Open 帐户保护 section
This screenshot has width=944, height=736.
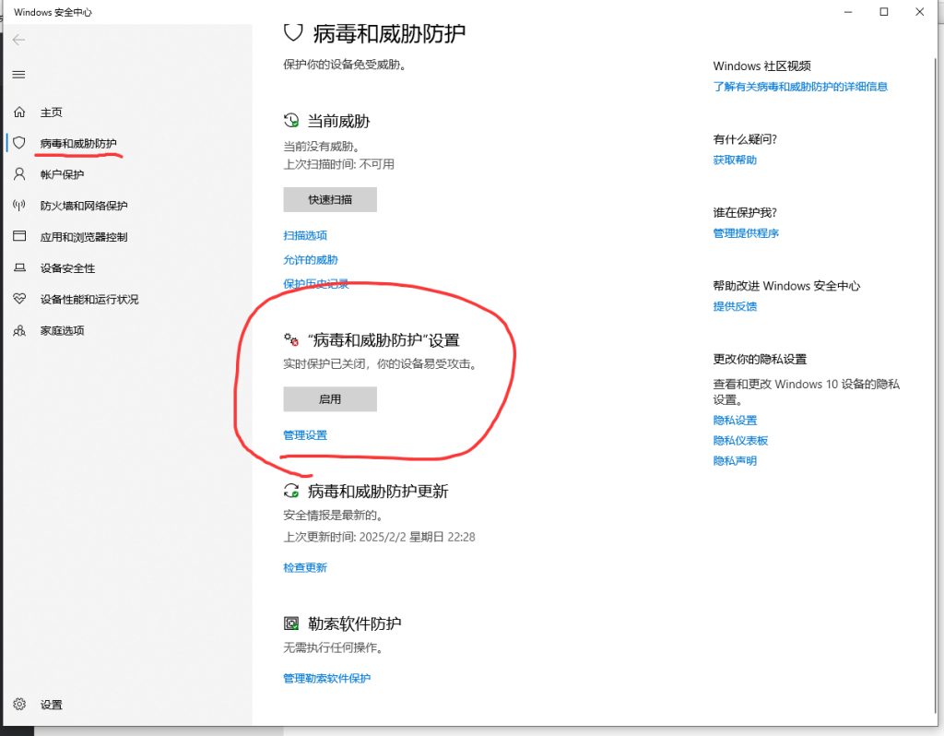[62, 174]
